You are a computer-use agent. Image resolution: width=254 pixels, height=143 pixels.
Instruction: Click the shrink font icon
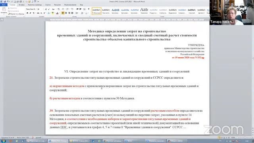coord(49,9)
